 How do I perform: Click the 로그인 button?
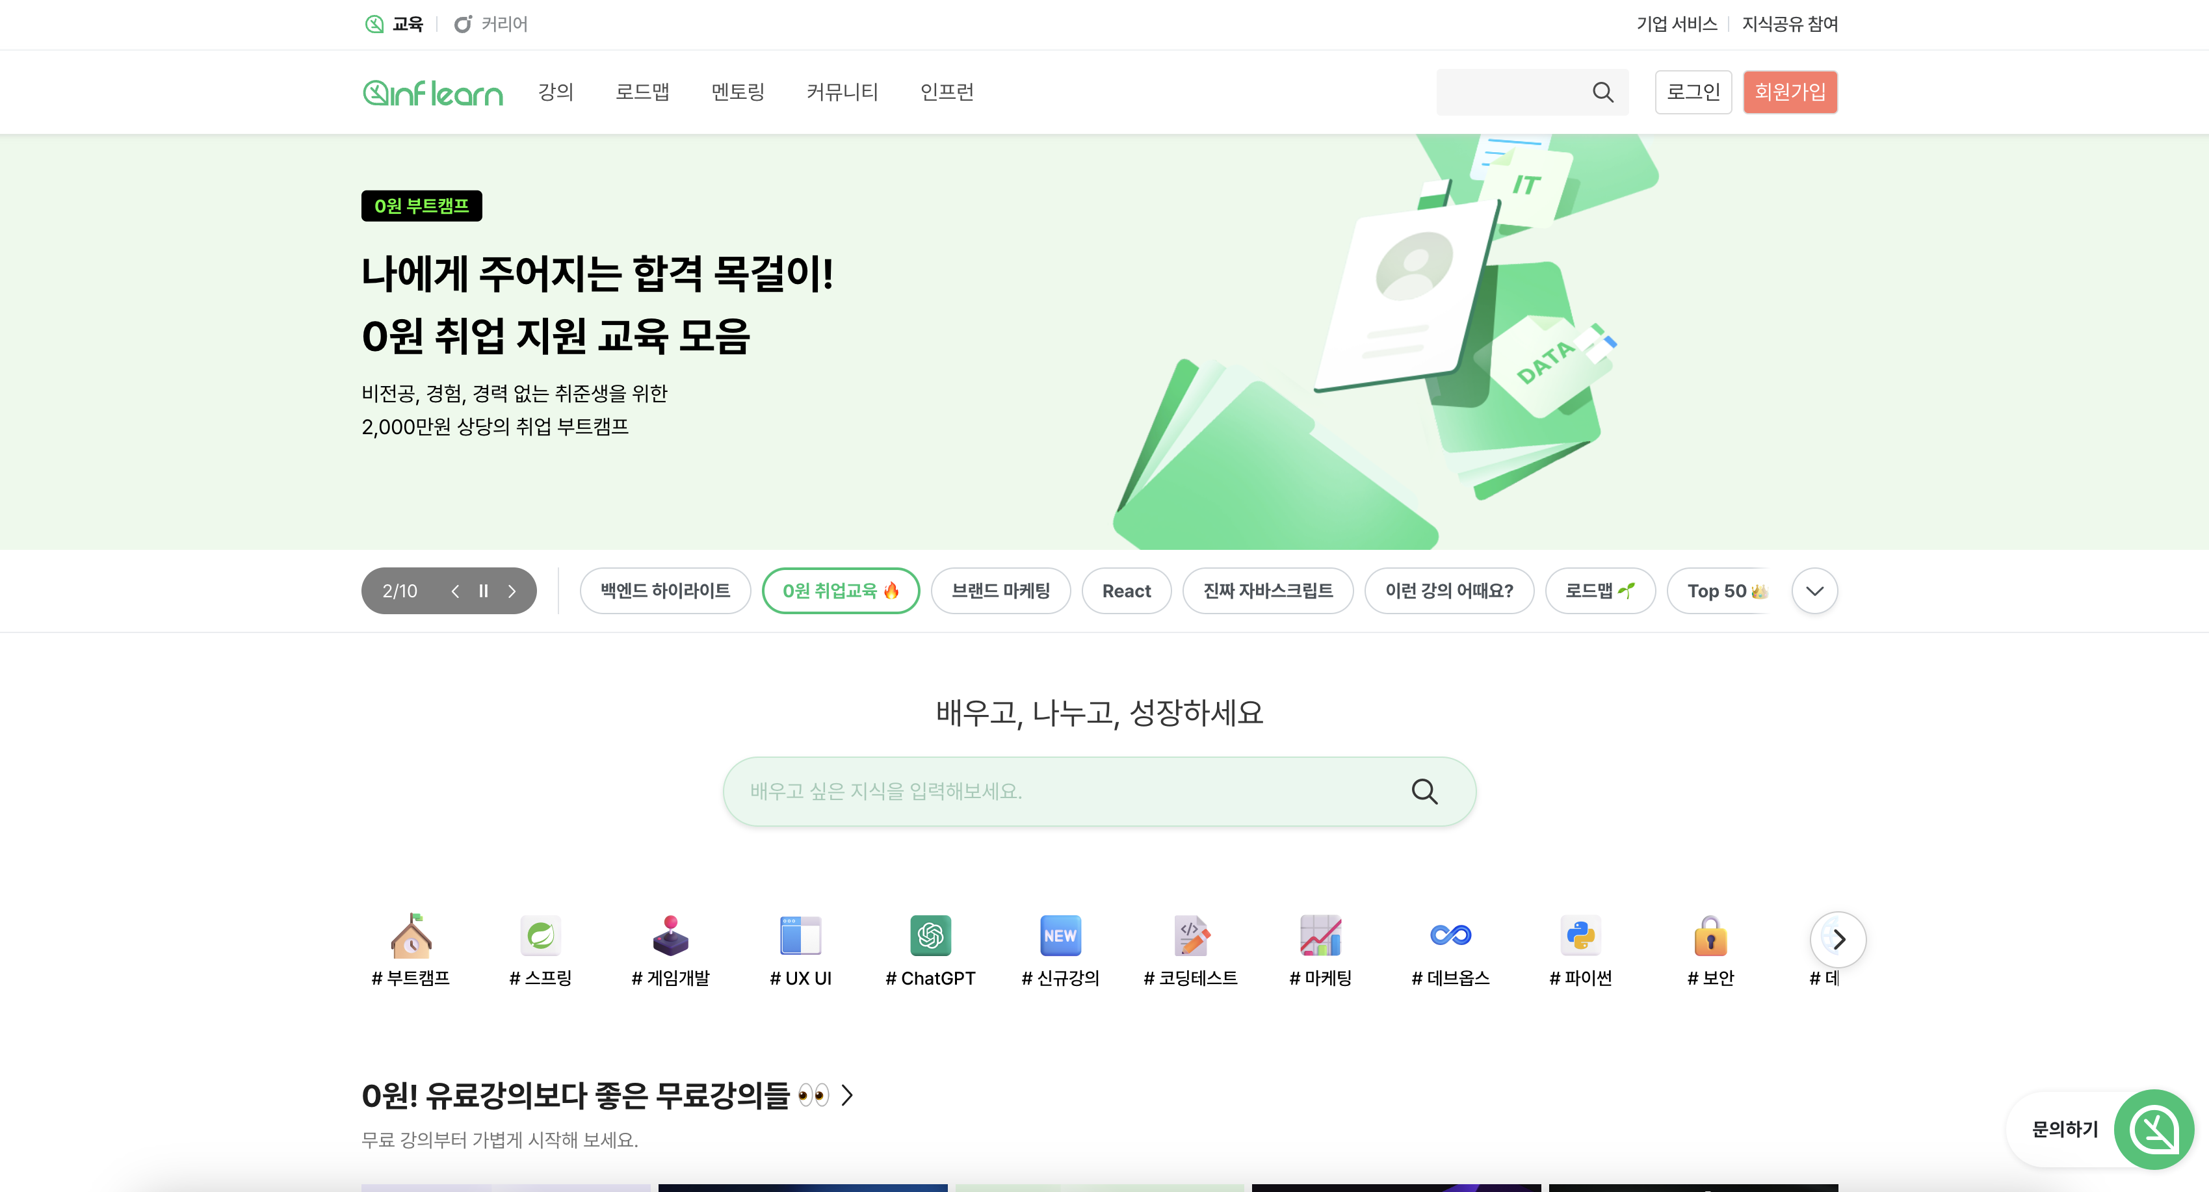1693,92
